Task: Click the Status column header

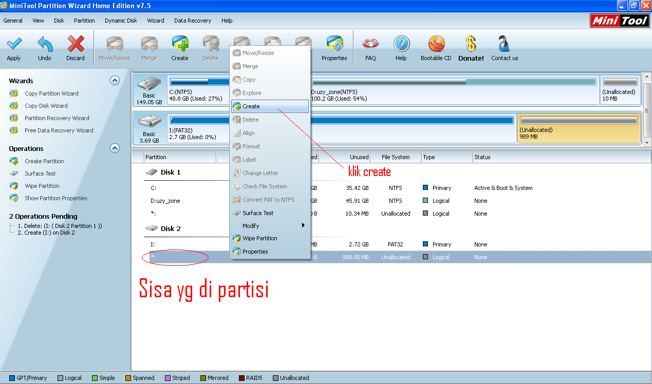Action: 562,157
